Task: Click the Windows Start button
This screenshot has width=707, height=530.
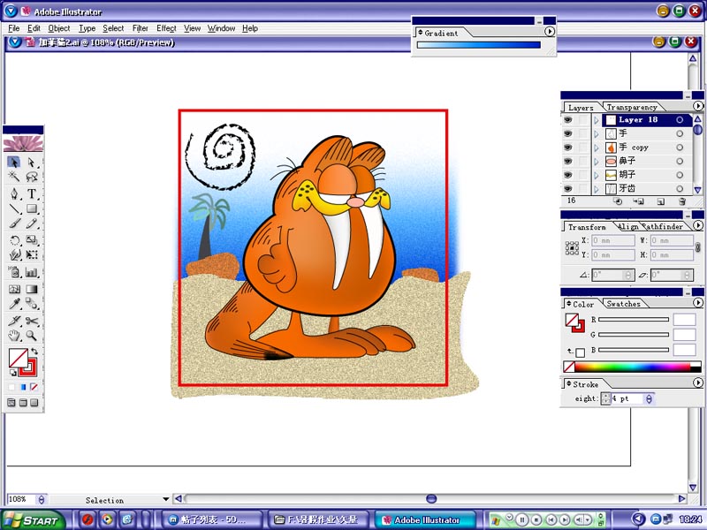Action: tap(33, 520)
